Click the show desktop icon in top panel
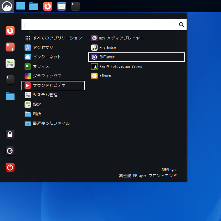 (x=21, y=6)
